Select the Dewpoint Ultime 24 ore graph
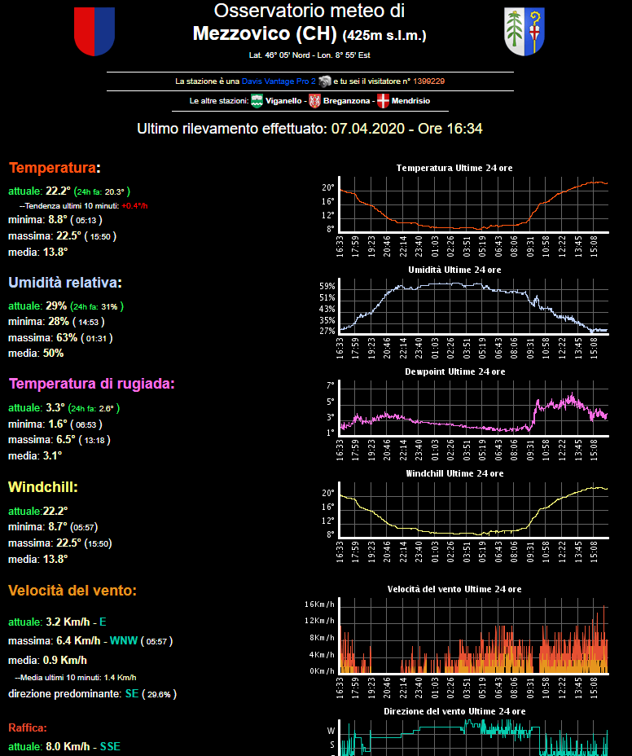Viewport: 632px width, 756px height. tap(472, 412)
